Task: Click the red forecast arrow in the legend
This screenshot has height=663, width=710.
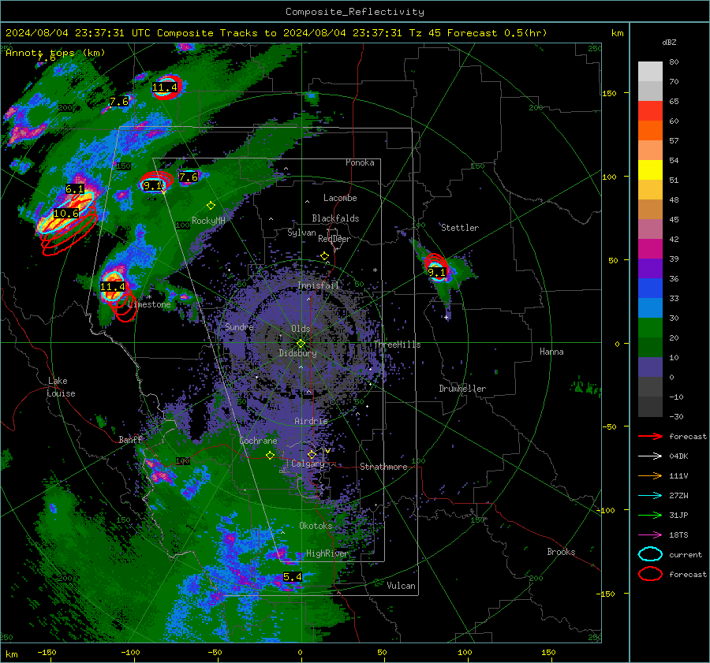Action: [x=650, y=436]
